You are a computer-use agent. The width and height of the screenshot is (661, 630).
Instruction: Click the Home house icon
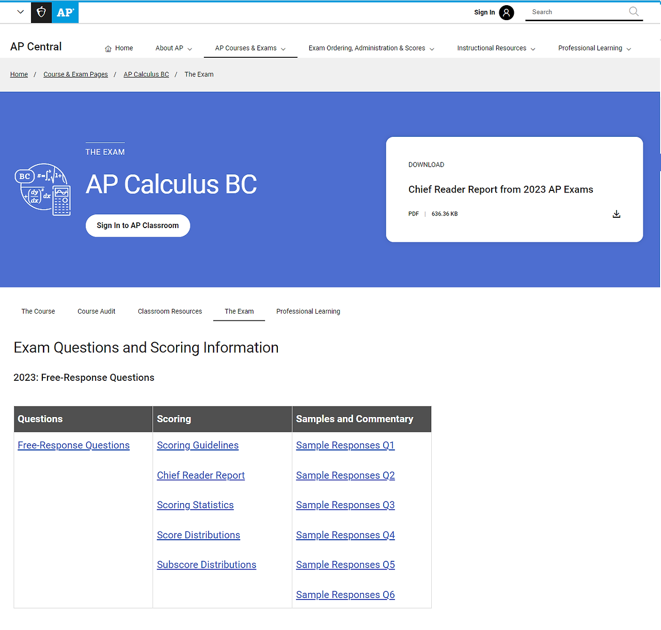click(x=108, y=49)
